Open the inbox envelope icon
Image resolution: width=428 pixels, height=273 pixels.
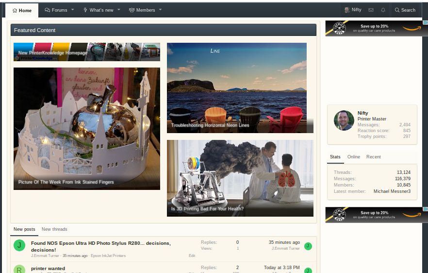coord(371,10)
